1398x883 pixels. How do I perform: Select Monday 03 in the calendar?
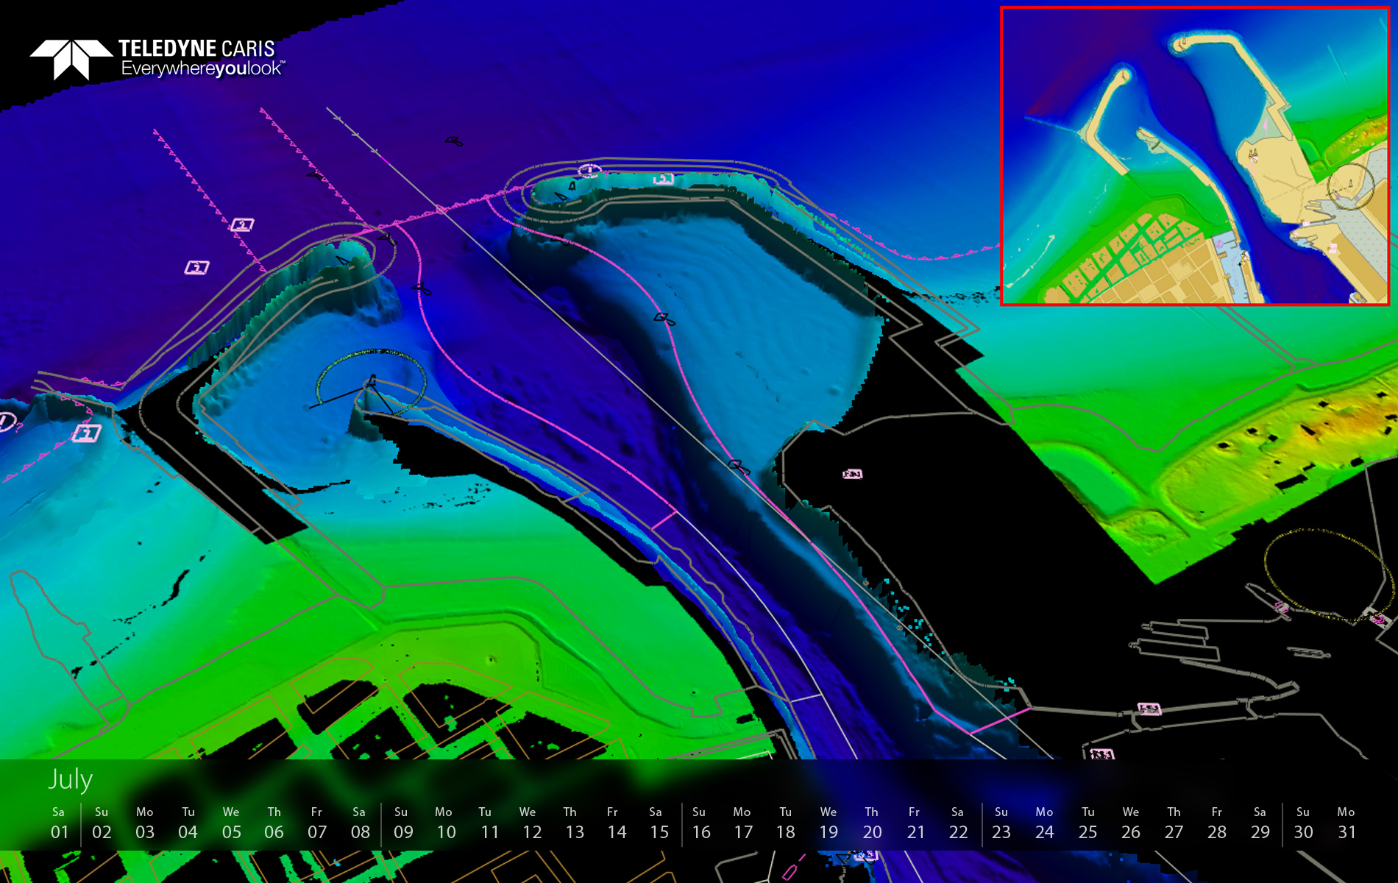coord(145,823)
